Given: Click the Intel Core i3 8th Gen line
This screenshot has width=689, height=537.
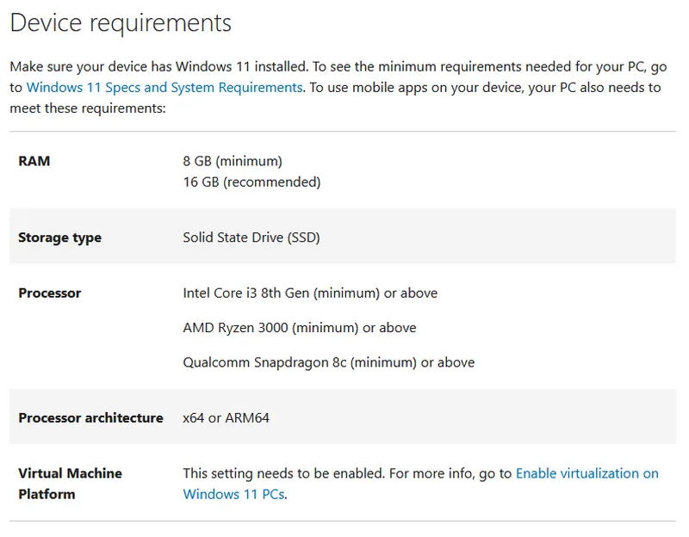Looking at the screenshot, I should (x=310, y=293).
